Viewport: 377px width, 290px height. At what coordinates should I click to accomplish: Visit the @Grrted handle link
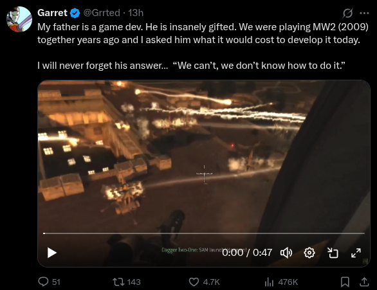[102, 13]
